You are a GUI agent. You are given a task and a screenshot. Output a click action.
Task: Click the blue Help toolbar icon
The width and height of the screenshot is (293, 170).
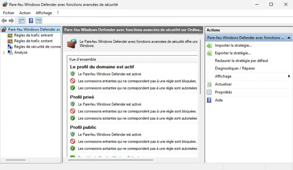(31, 21)
